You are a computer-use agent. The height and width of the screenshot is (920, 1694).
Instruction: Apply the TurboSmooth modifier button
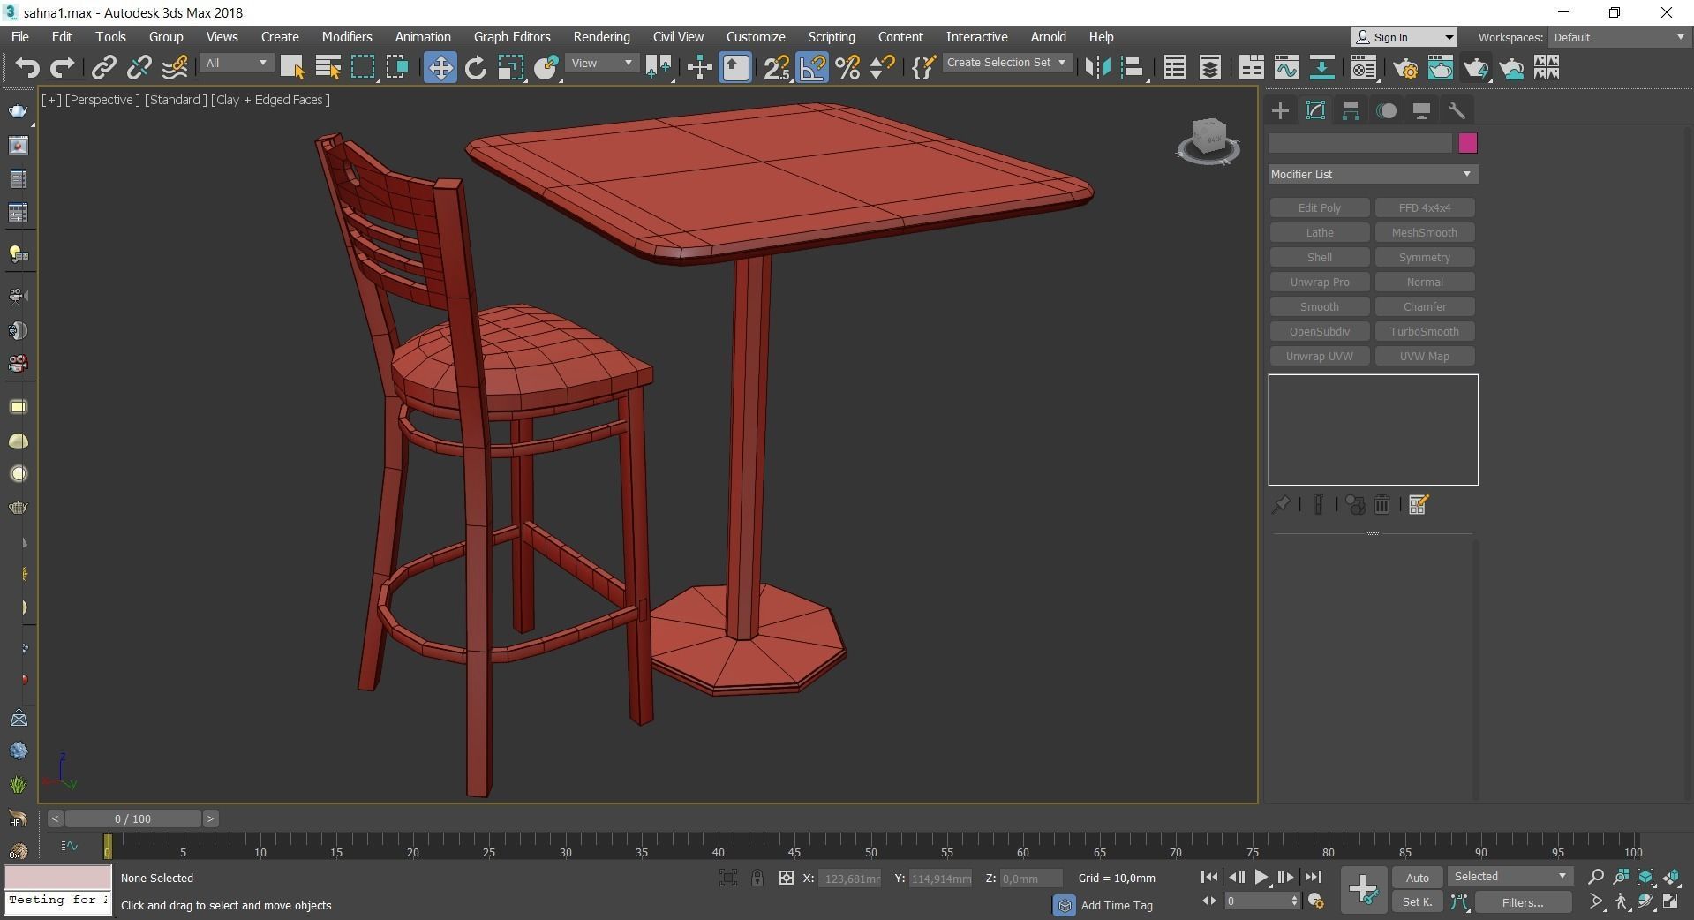1425,331
